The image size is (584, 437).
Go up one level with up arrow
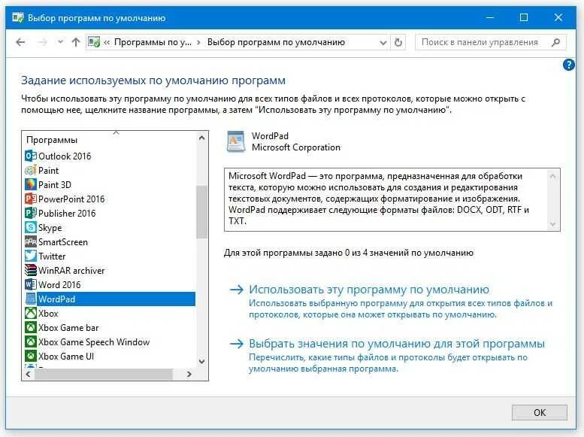coord(76,42)
